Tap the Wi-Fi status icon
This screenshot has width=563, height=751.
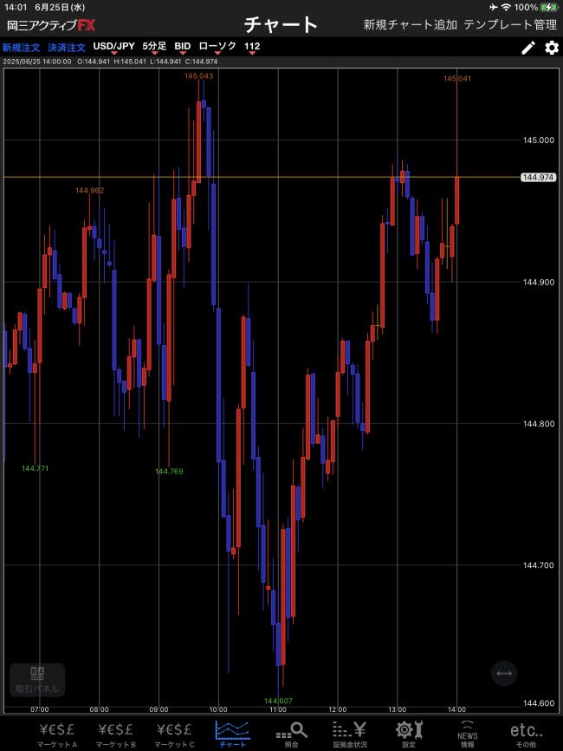click(x=506, y=7)
